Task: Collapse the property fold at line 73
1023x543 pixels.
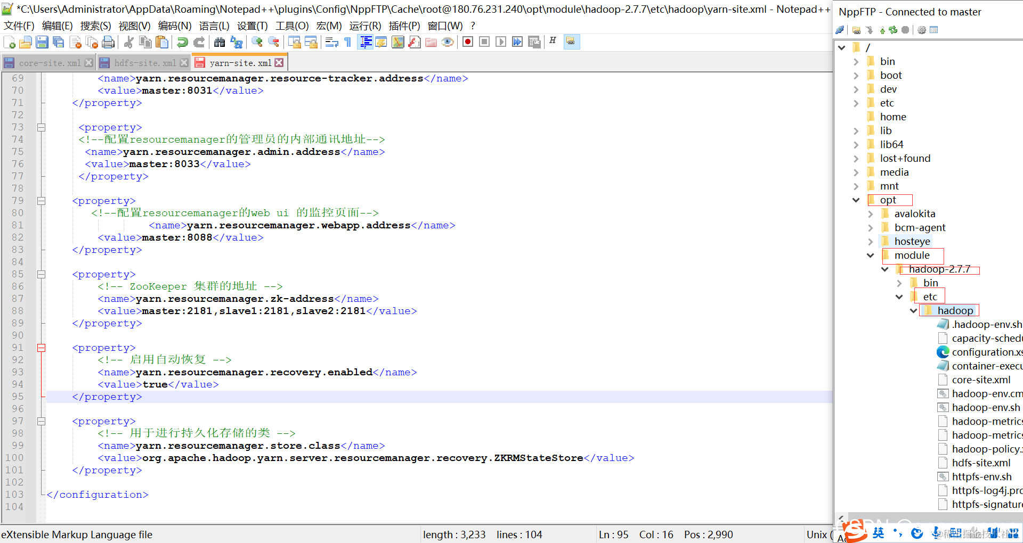Action: point(41,127)
